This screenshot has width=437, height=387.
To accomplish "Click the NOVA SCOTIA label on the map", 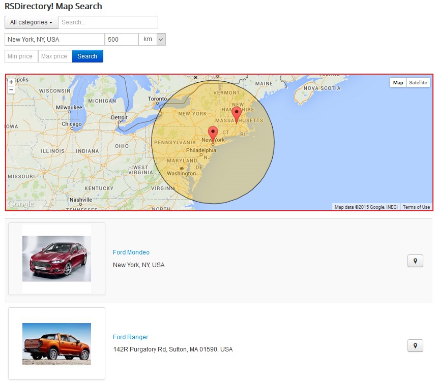I will pyautogui.click(x=322, y=88).
